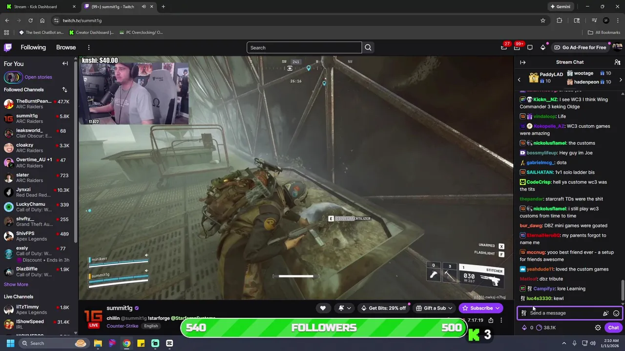
Task: Switch to Stream - Kick Dashboard tab
Action: coord(40,7)
